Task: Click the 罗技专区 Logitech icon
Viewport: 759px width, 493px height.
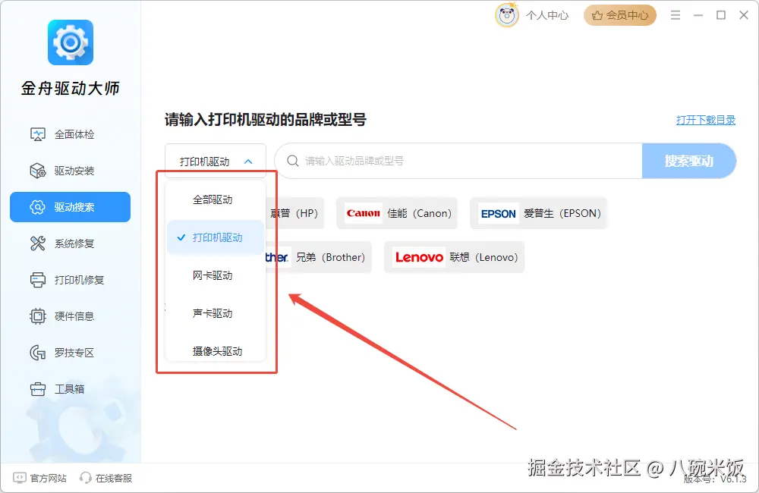Action: (38, 353)
